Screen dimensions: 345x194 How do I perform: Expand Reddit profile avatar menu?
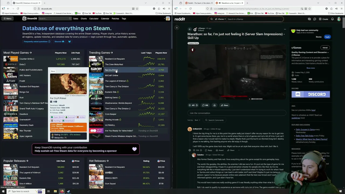pyautogui.click(x=339, y=19)
